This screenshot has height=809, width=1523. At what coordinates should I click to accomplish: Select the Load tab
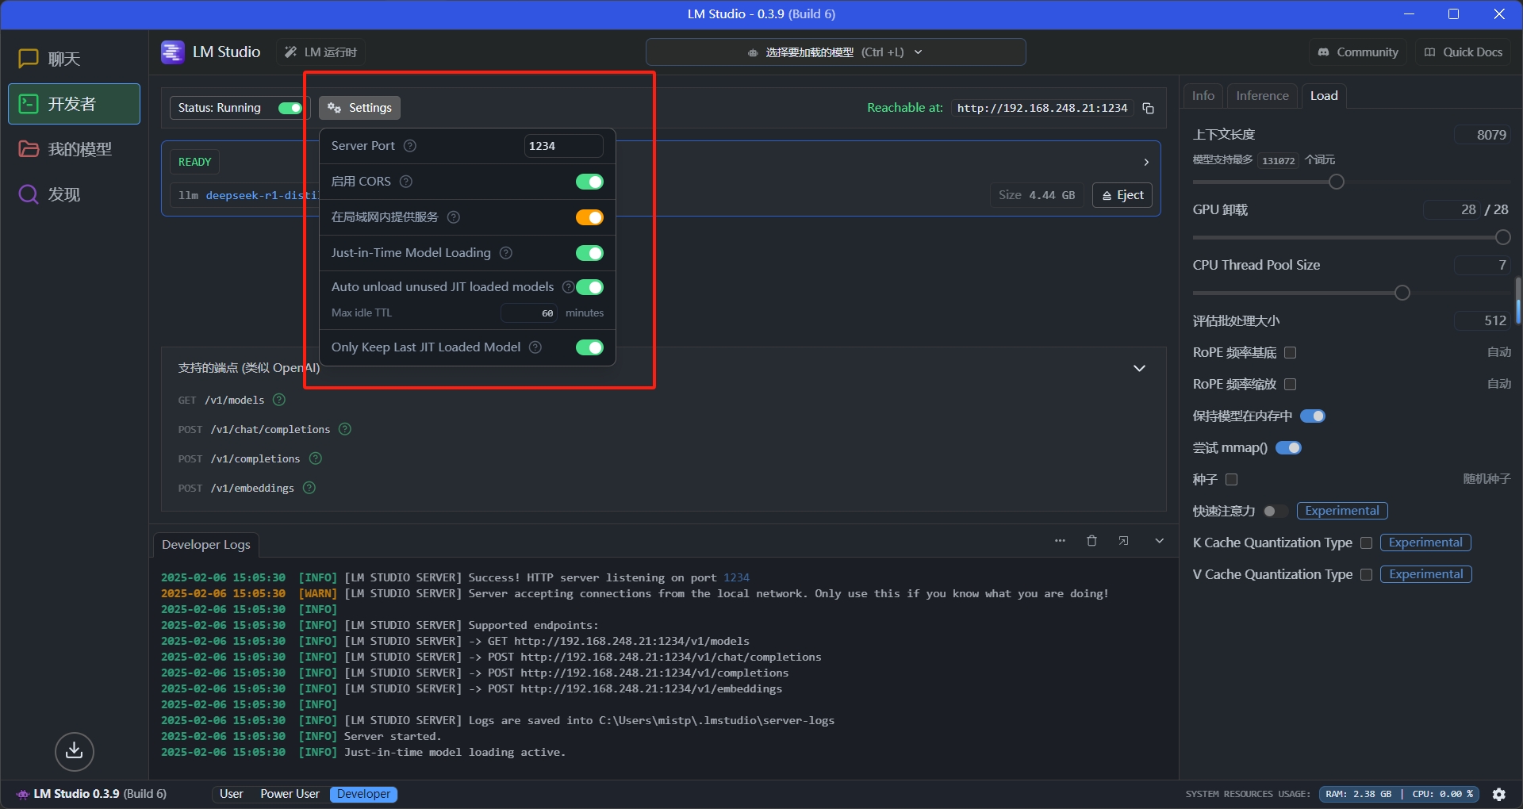1324,96
